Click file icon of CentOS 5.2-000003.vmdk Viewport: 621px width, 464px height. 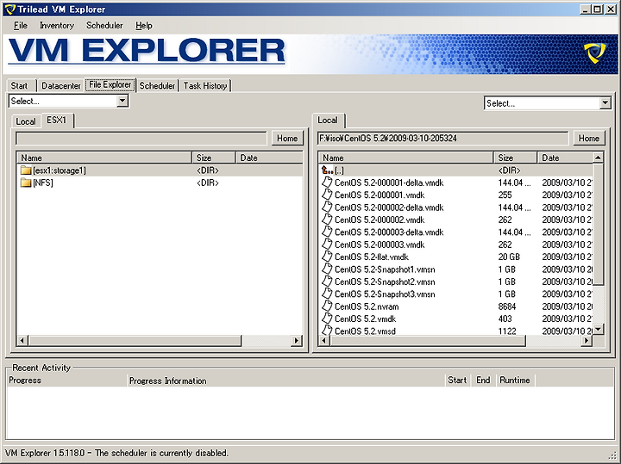[x=327, y=244]
